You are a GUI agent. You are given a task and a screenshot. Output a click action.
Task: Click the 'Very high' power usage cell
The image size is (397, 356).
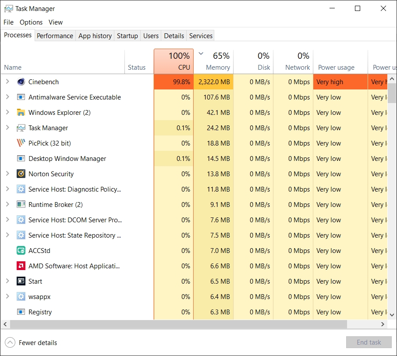pyautogui.click(x=340, y=82)
